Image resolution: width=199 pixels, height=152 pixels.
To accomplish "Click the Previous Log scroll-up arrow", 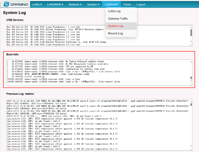I will (191, 101).
